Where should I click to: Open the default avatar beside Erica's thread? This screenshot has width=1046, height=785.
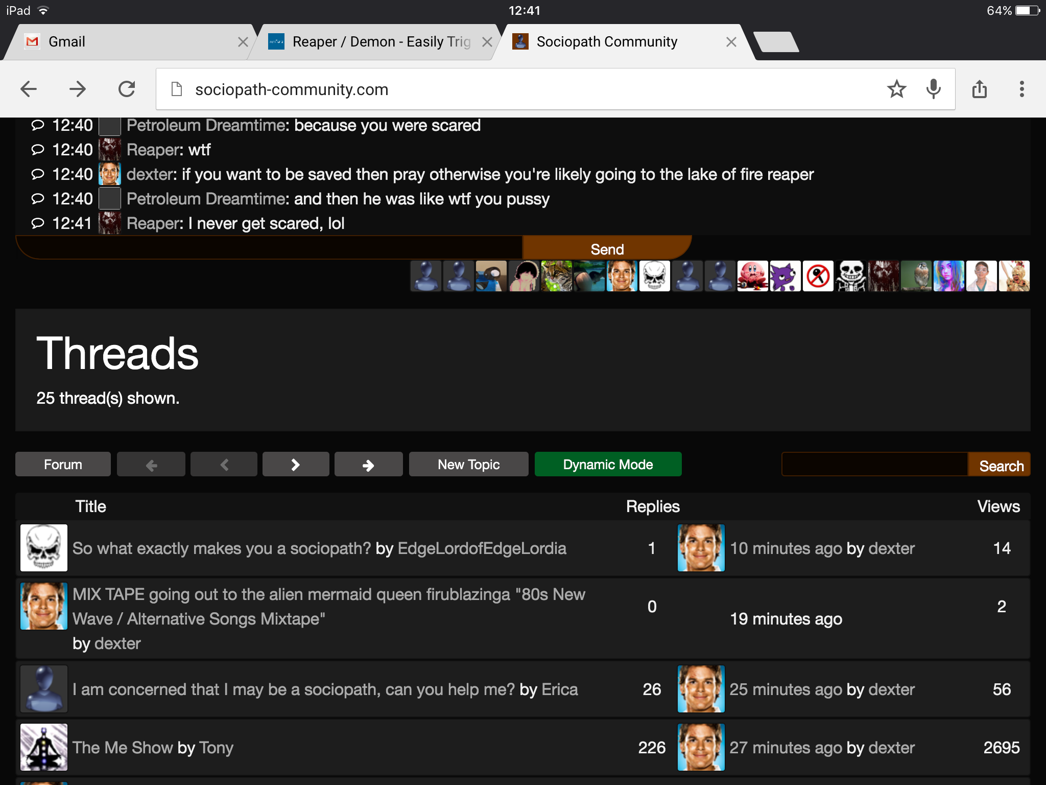(x=44, y=689)
